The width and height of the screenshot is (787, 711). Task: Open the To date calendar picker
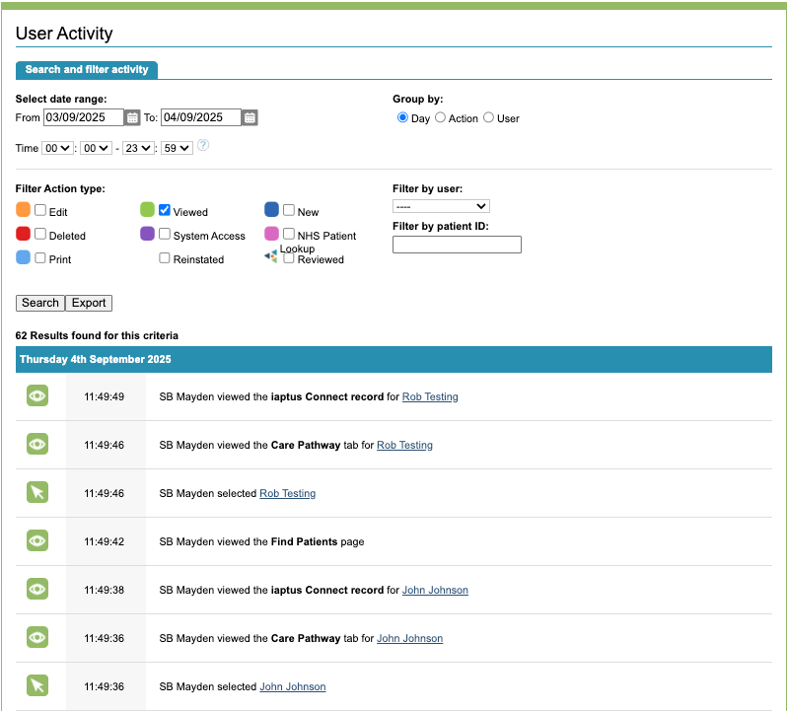point(250,118)
